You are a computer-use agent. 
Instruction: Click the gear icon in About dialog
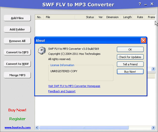42,51
